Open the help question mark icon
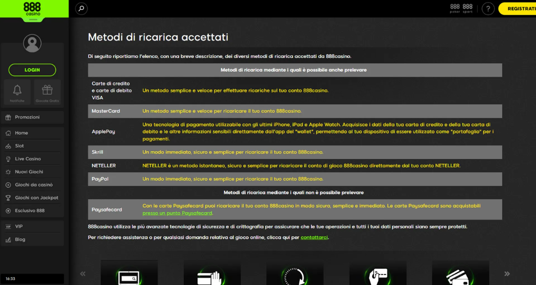 pyautogui.click(x=488, y=9)
